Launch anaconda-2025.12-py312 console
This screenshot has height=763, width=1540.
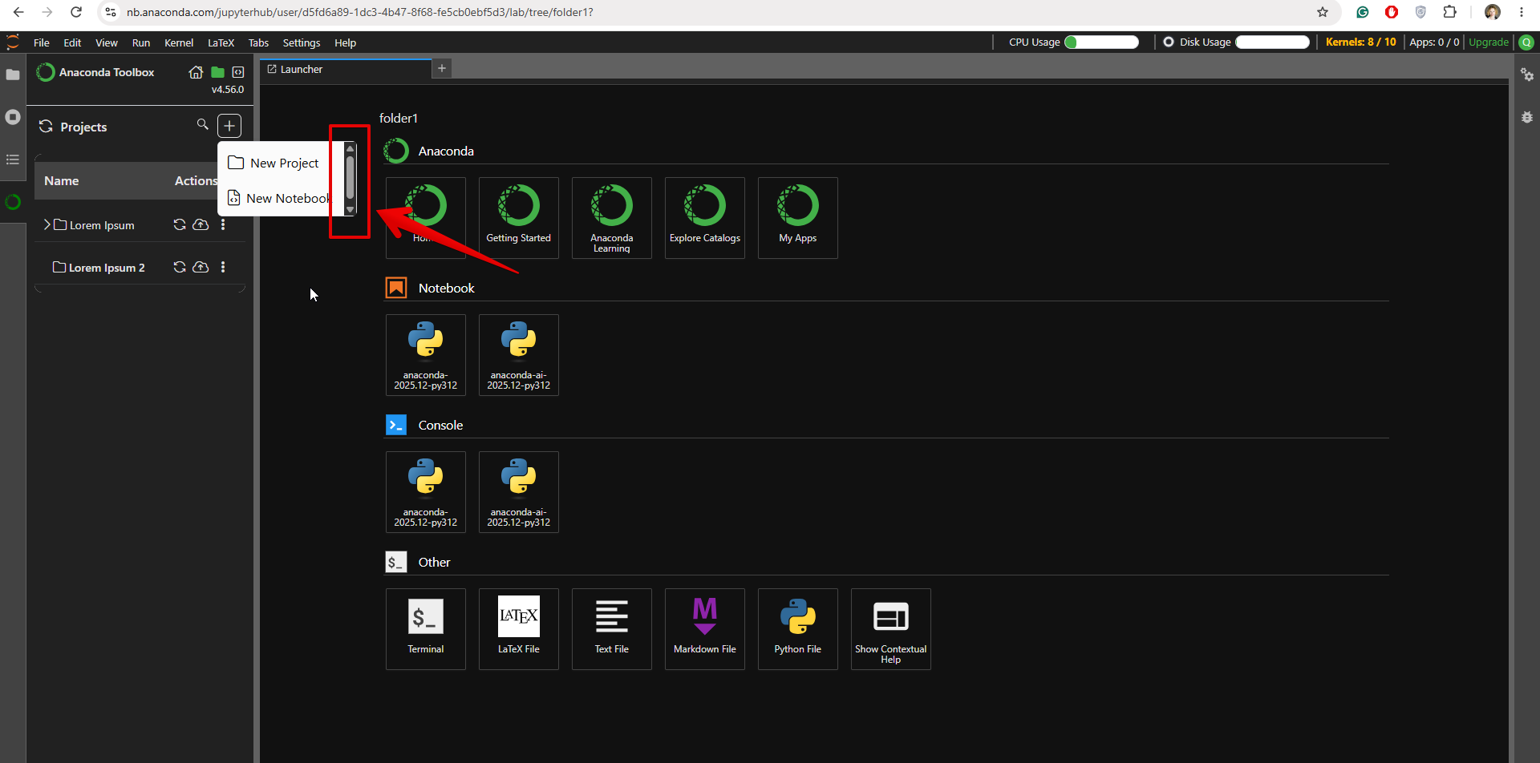[x=426, y=492]
